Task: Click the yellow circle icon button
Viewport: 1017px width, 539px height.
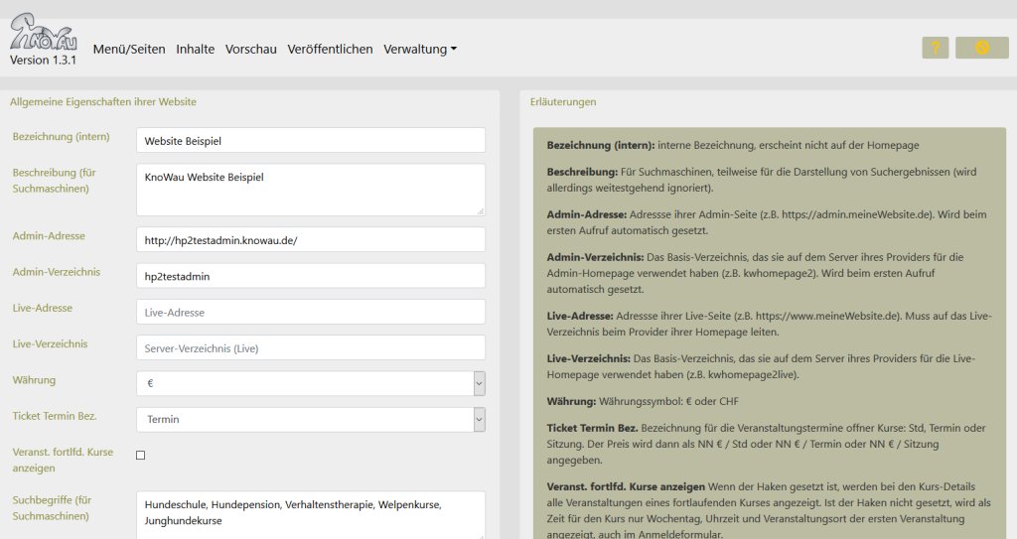Action: [981, 48]
